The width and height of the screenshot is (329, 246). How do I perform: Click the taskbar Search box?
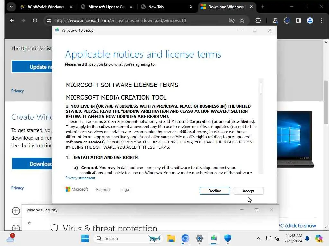128,238
